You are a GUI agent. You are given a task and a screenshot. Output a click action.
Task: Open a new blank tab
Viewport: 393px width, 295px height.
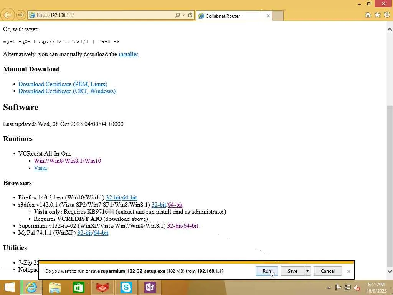(278, 16)
